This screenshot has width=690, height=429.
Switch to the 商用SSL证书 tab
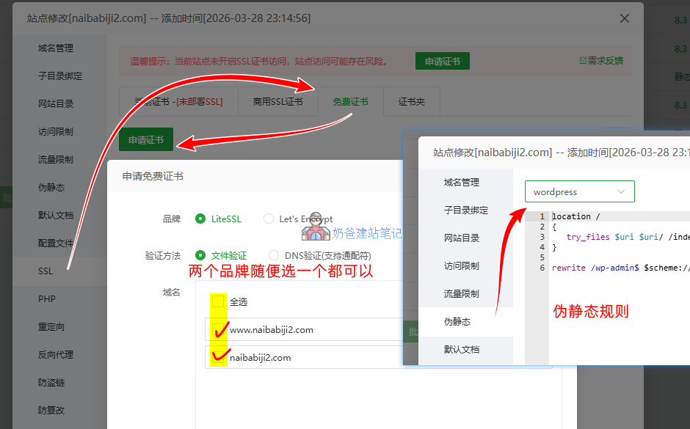[277, 102]
